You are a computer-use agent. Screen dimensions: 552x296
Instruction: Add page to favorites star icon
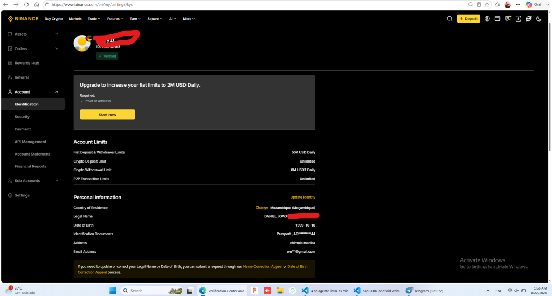click(x=487, y=4)
